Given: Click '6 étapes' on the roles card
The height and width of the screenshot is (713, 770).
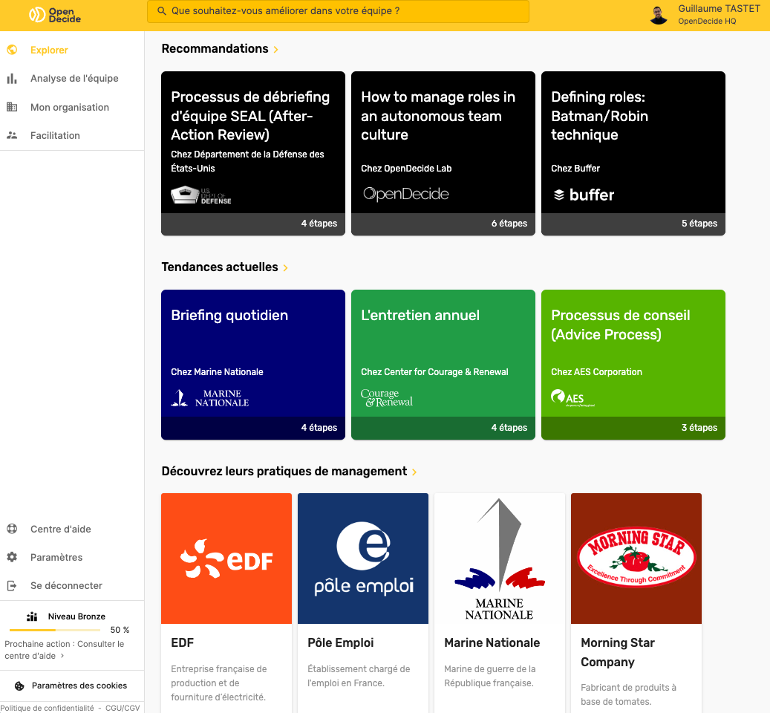Looking at the screenshot, I should (509, 224).
